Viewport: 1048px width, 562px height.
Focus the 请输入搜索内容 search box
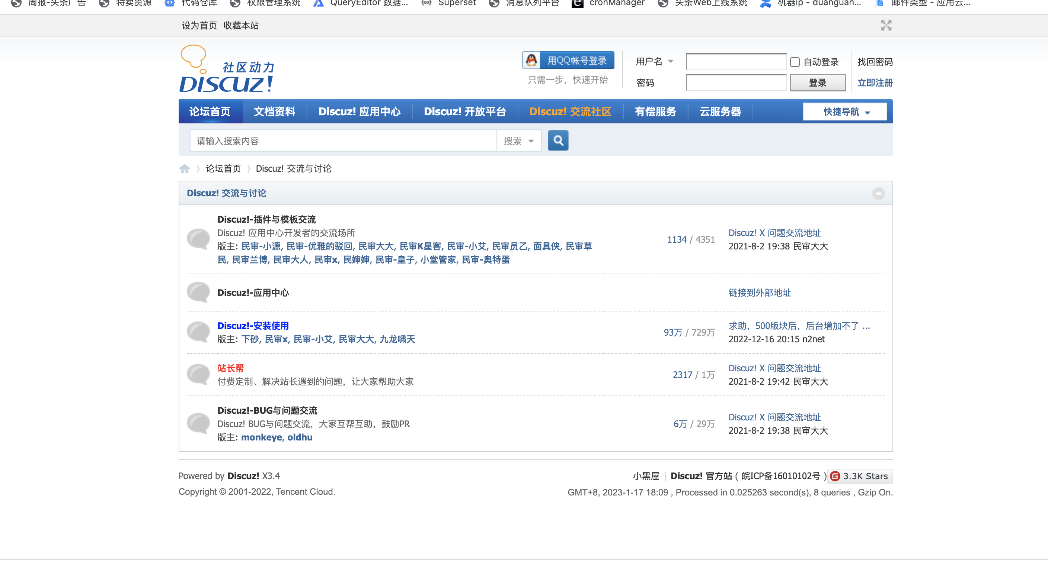[343, 141]
